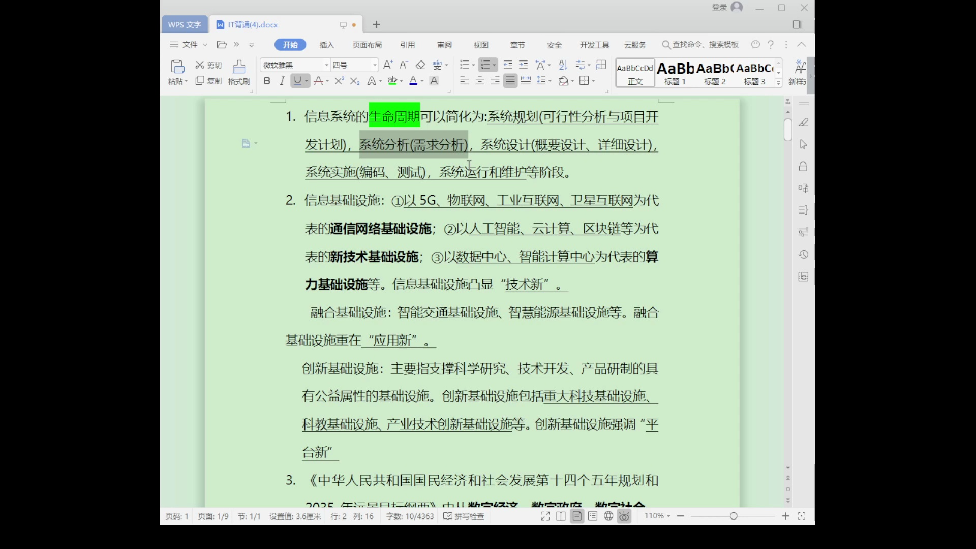Toggle eye protection mode in status bar
976x549 pixels.
pos(624,516)
